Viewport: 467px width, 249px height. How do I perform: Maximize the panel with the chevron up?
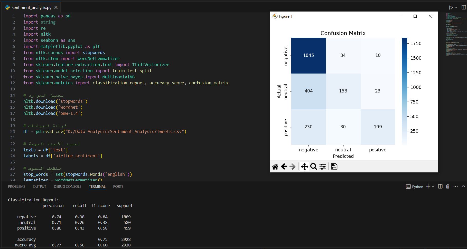[463, 186]
